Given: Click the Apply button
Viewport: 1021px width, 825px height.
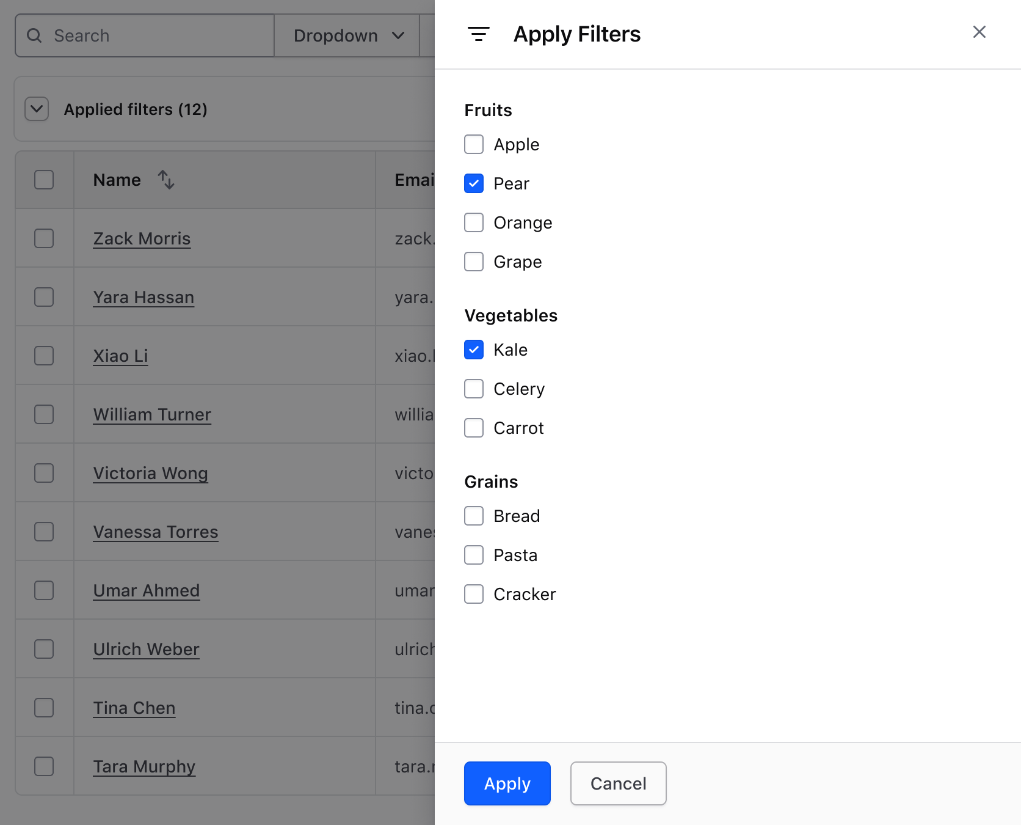Looking at the screenshot, I should [507, 783].
